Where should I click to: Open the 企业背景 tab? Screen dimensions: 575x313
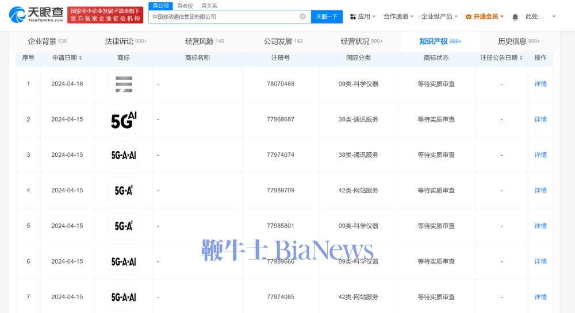[47, 41]
